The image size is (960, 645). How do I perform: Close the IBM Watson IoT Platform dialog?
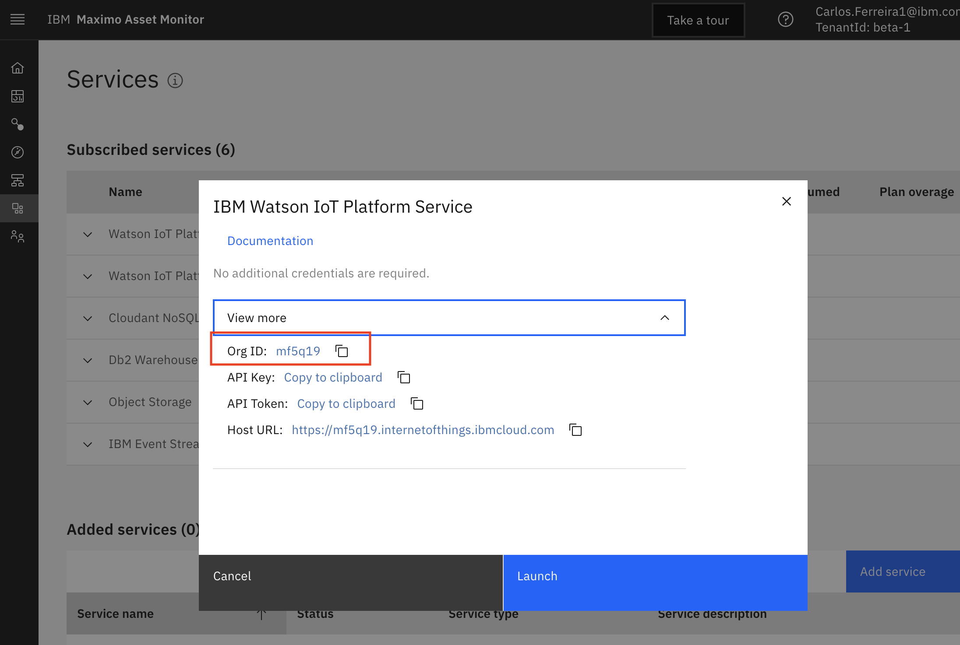point(787,201)
